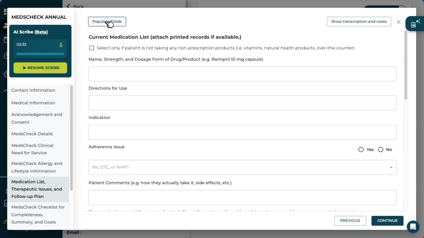Close the MedsCheck Annual dialog
The height and width of the screenshot is (238, 424).
pos(398,22)
